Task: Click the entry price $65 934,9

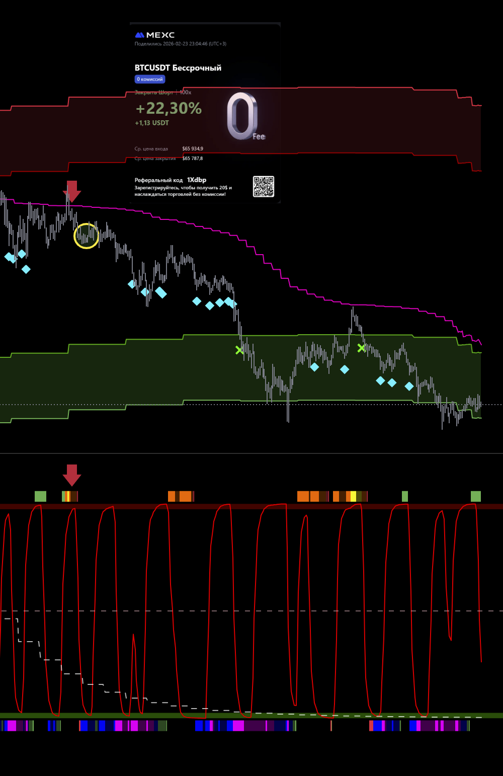Action: (193, 149)
